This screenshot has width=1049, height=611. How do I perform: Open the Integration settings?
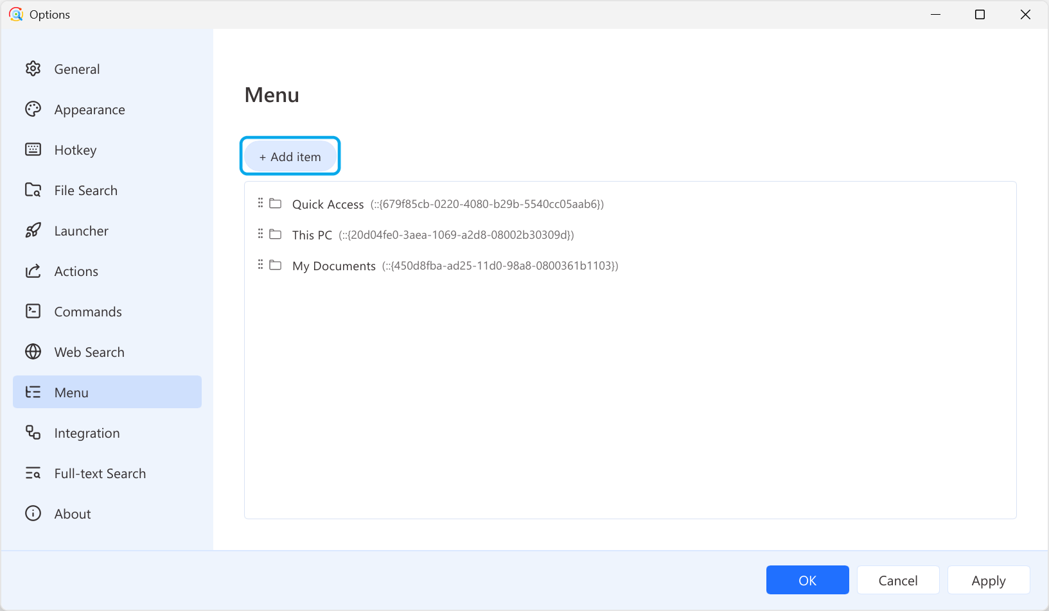coord(107,433)
